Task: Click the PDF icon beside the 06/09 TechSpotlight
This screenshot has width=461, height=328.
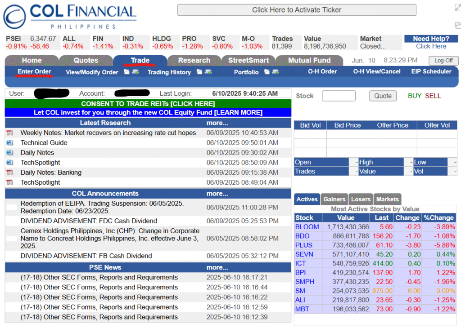Action: [x=10, y=182]
